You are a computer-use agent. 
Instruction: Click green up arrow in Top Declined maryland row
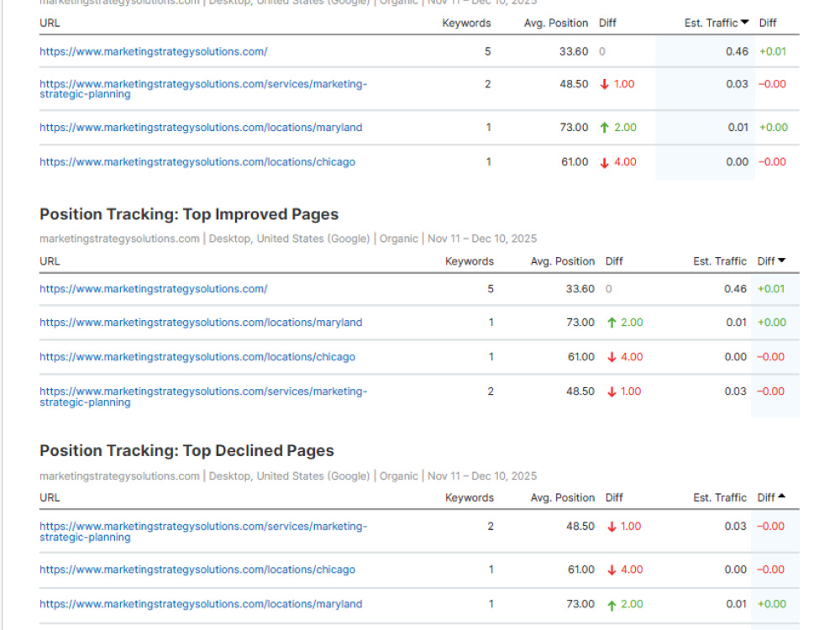(612, 605)
